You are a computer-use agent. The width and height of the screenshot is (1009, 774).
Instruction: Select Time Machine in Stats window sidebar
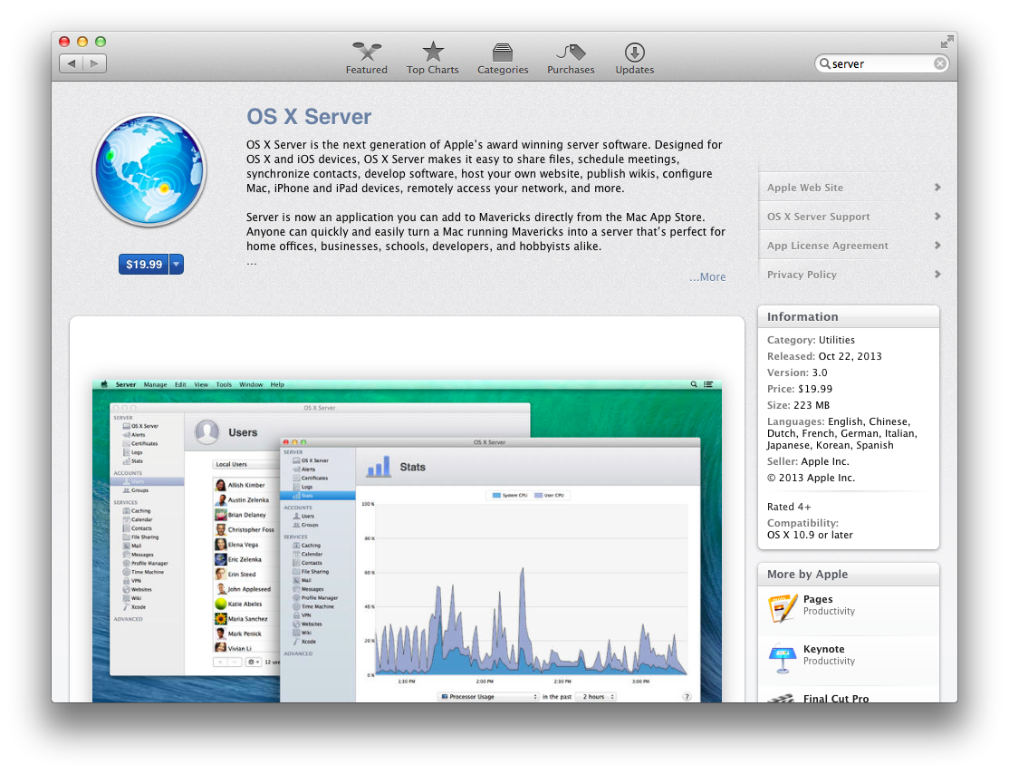[317, 606]
